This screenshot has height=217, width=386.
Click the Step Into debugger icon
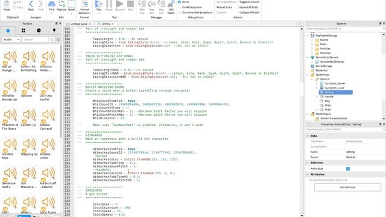pyautogui.click(x=142, y=7)
